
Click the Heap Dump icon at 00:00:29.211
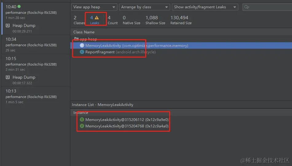[x=8, y=25]
